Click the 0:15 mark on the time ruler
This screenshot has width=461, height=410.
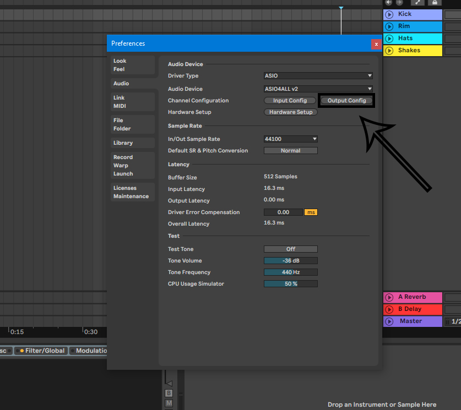(x=17, y=332)
